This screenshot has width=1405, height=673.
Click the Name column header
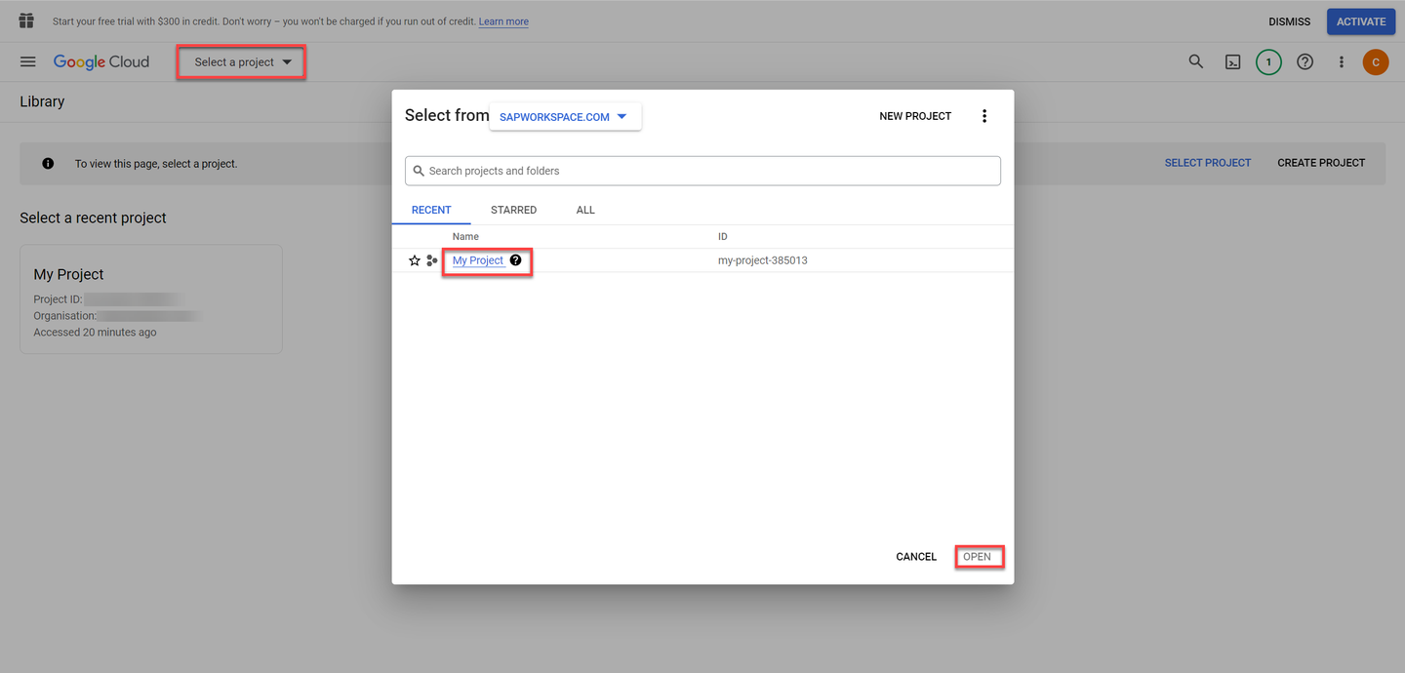(465, 236)
